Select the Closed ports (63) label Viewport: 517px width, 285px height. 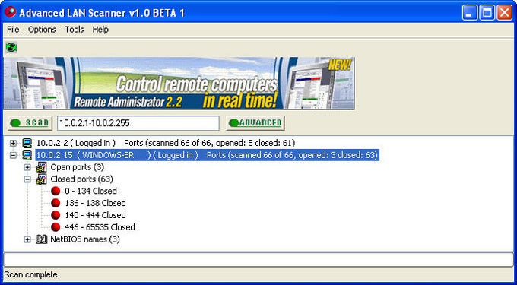click(x=81, y=179)
